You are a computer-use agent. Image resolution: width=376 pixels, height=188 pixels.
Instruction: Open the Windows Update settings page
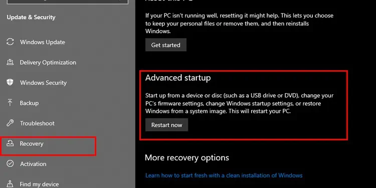click(x=43, y=42)
